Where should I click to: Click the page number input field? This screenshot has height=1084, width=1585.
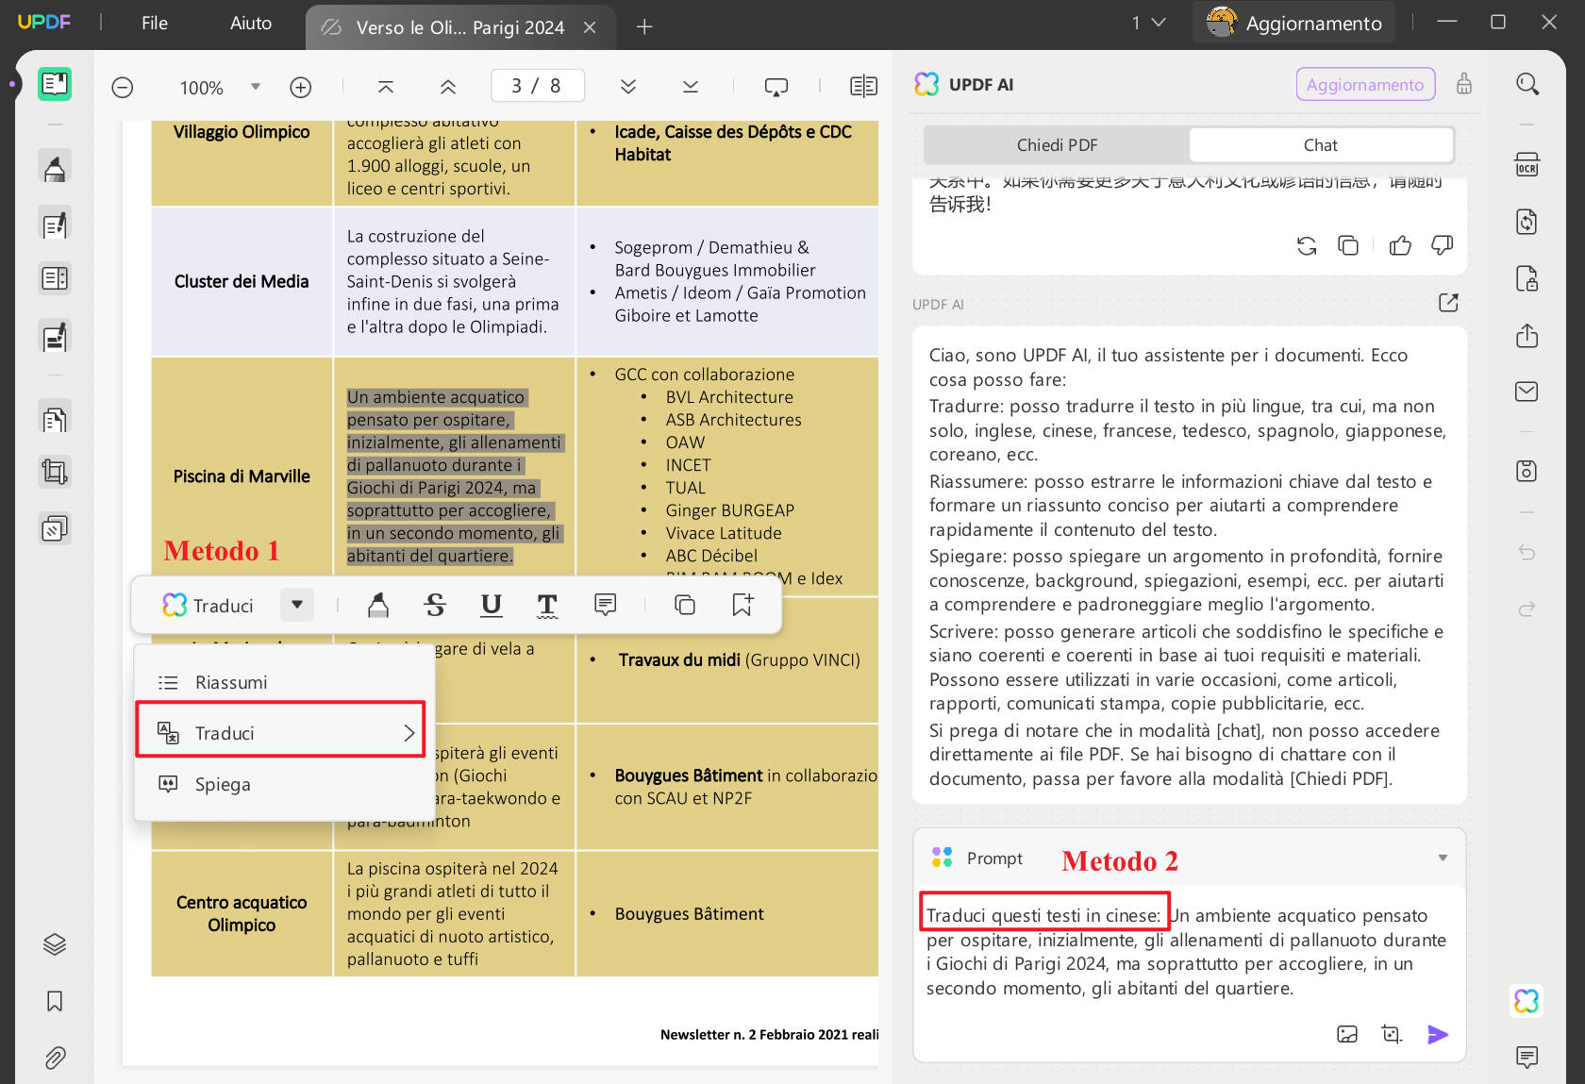537,86
